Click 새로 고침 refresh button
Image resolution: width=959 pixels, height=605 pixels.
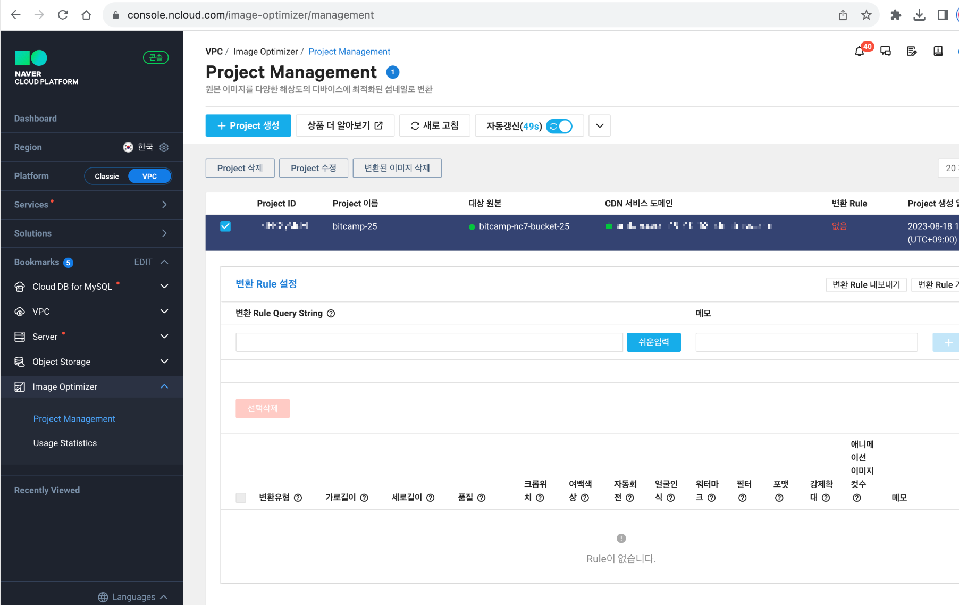click(434, 126)
